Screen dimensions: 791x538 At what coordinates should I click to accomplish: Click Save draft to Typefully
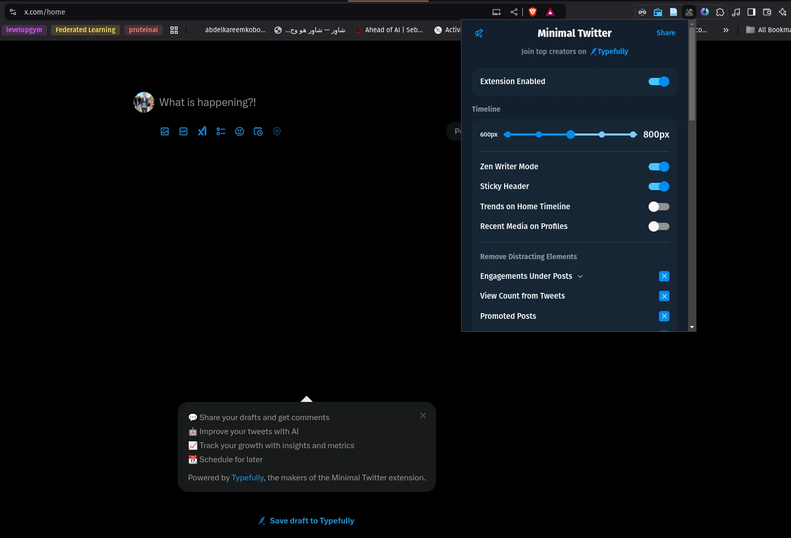307,521
